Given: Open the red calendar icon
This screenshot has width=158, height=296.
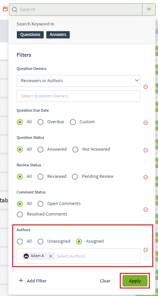Looking at the screenshot, I should click(x=5, y=9).
